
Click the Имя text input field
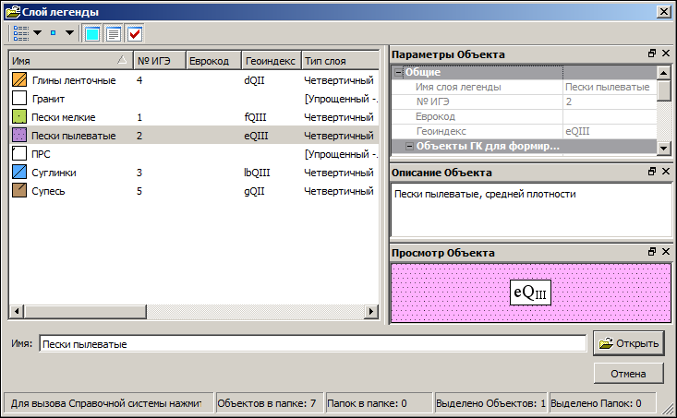312,344
